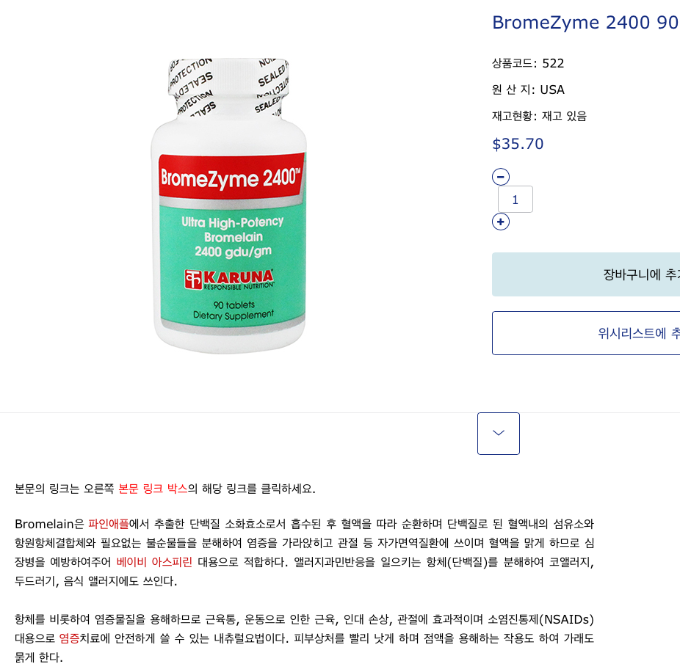680x664 pixels.
Task: Select the $35.70 price text
Action: (x=518, y=144)
